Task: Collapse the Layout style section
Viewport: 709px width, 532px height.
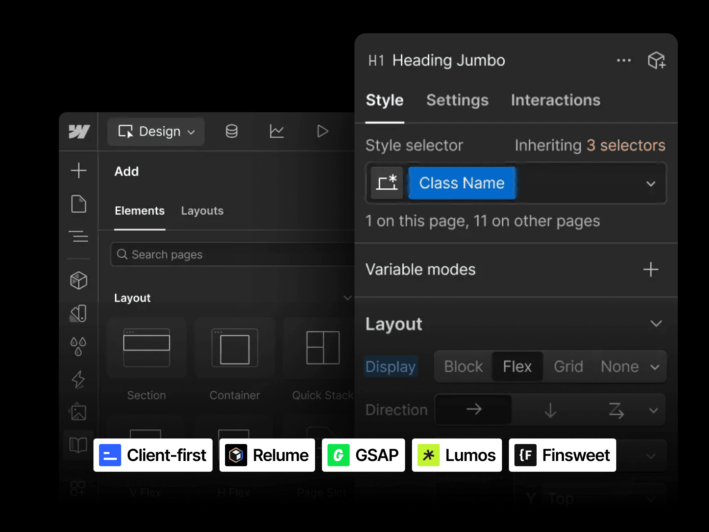Action: [x=656, y=324]
